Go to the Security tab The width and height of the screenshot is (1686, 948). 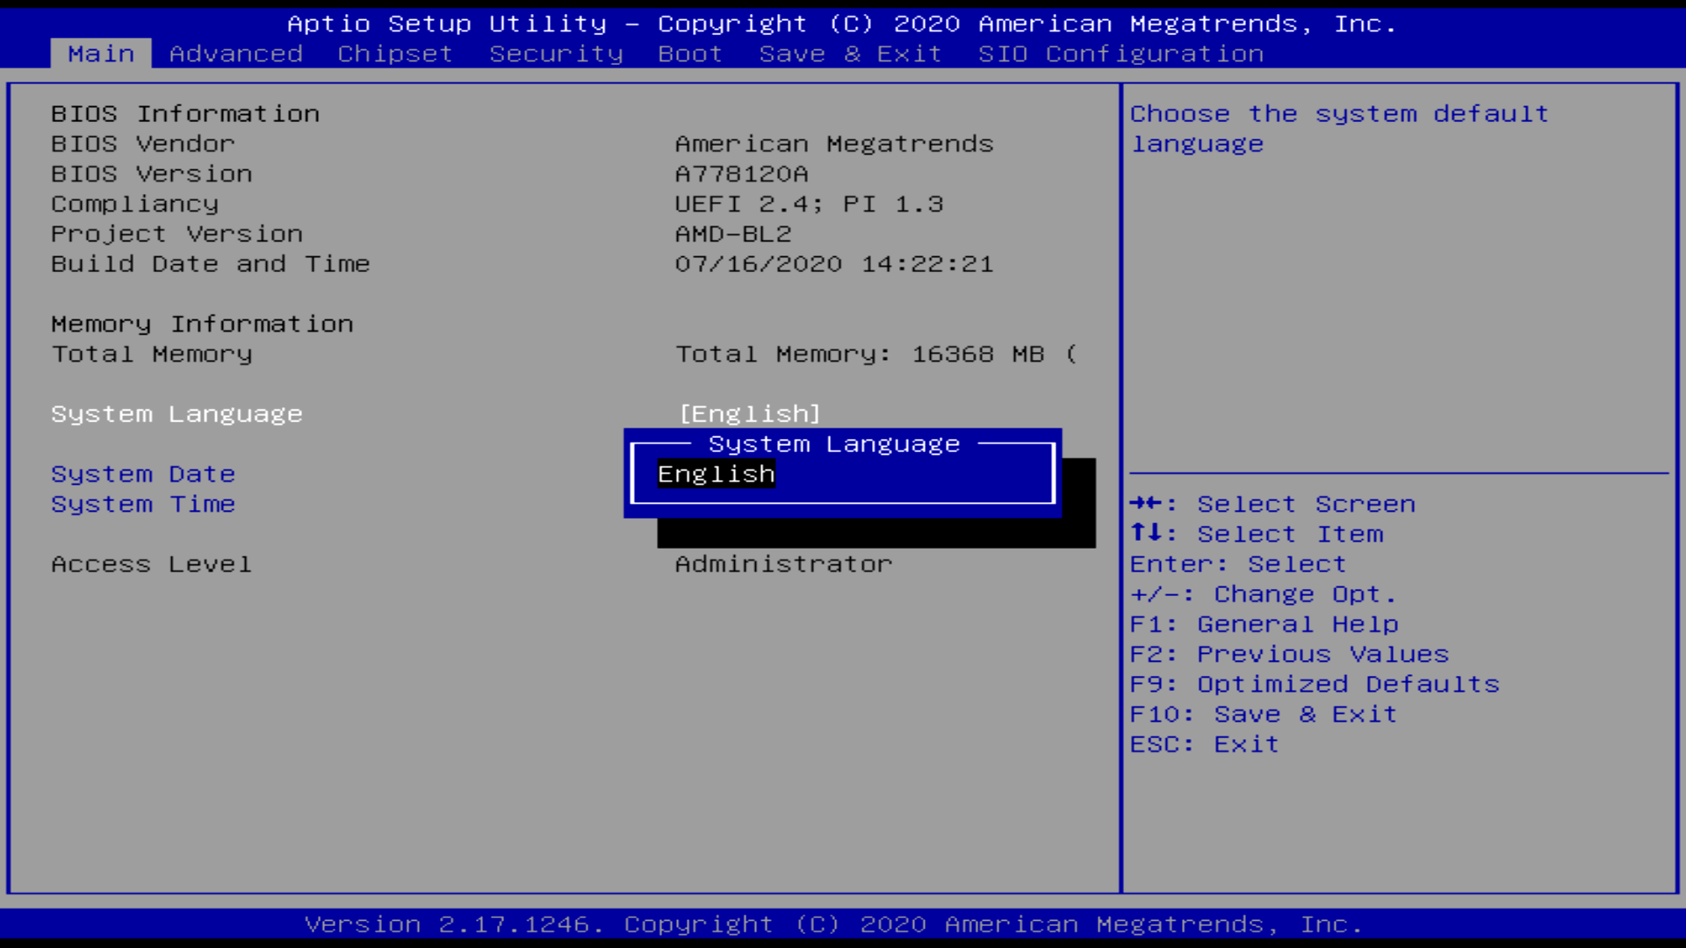(x=556, y=54)
